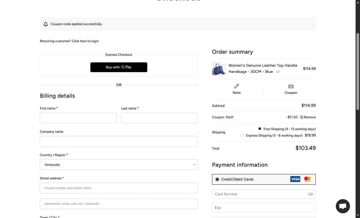Focus the First name field
Viewport: 360px width, 218px height.
pyautogui.click(x=78, y=118)
